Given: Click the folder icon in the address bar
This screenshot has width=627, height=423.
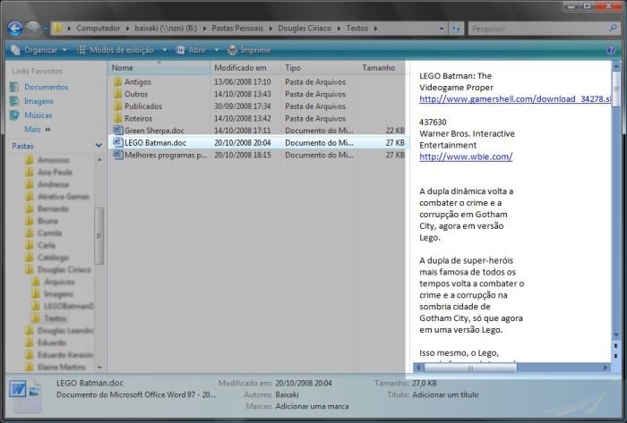Looking at the screenshot, I should tap(58, 28).
